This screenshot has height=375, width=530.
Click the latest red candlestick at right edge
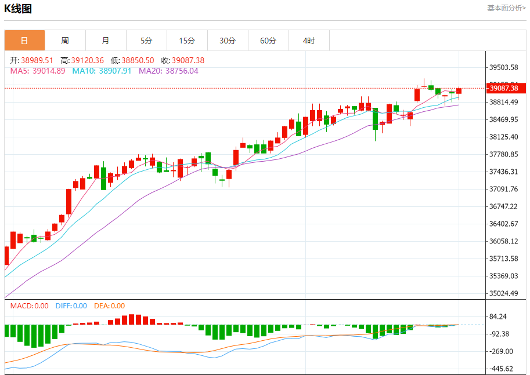459,91
